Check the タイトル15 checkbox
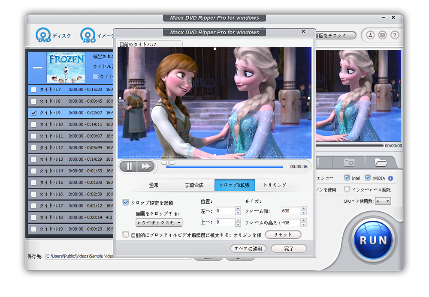 click(33, 183)
